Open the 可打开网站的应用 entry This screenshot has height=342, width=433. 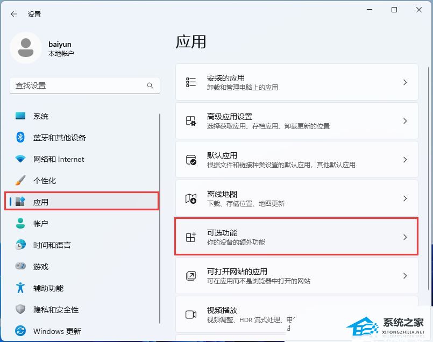(x=296, y=276)
